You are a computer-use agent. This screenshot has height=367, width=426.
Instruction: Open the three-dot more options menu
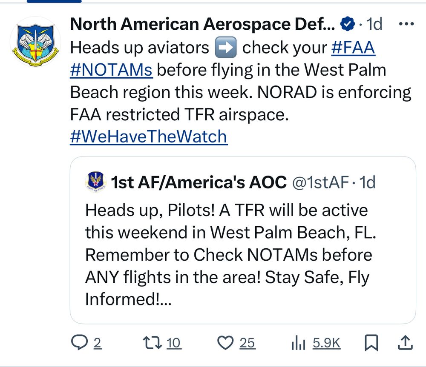pyautogui.click(x=408, y=24)
